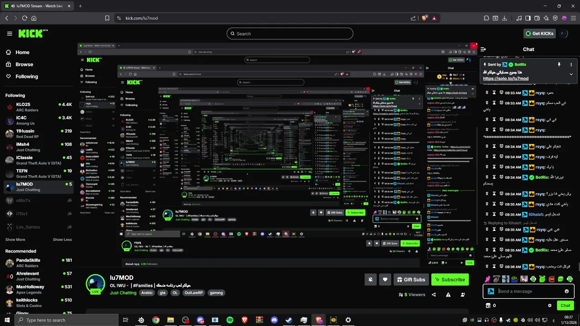Image resolution: width=580 pixels, height=326 pixels.
Task: Click the Get KICKs button
Action: pyautogui.click(x=540, y=34)
